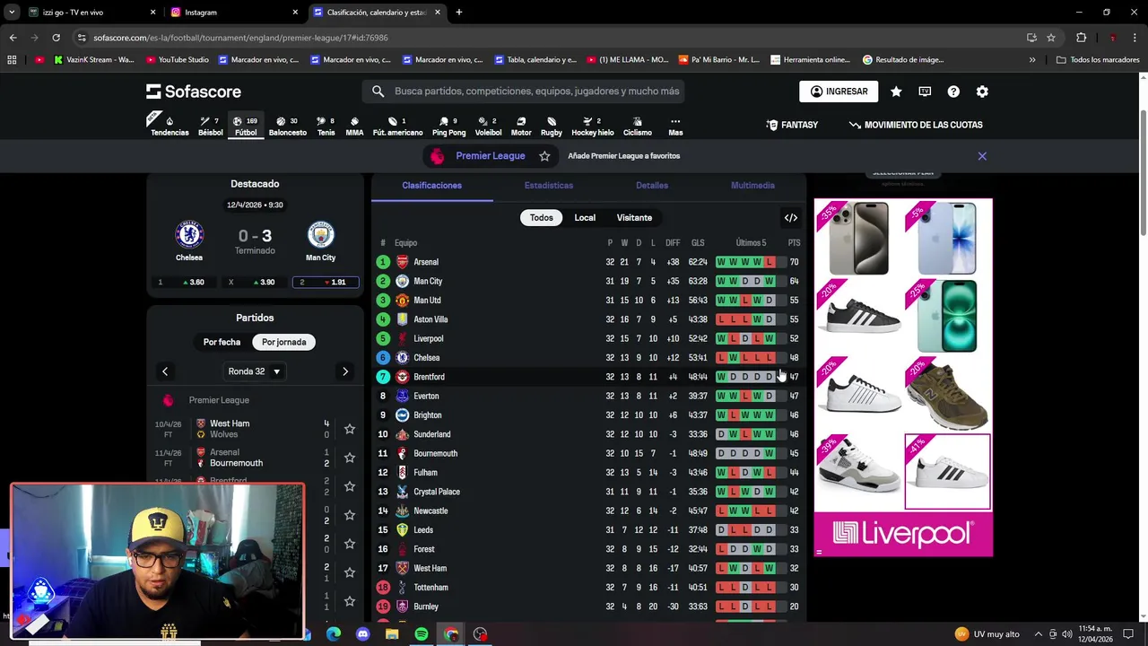Image resolution: width=1148 pixels, height=646 pixels.
Task: Open the Hockey hielo category
Action: [593, 127]
